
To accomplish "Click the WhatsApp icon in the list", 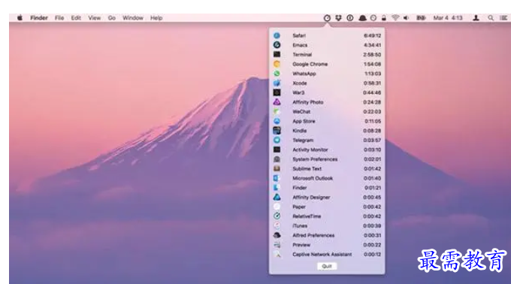I will (277, 74).
